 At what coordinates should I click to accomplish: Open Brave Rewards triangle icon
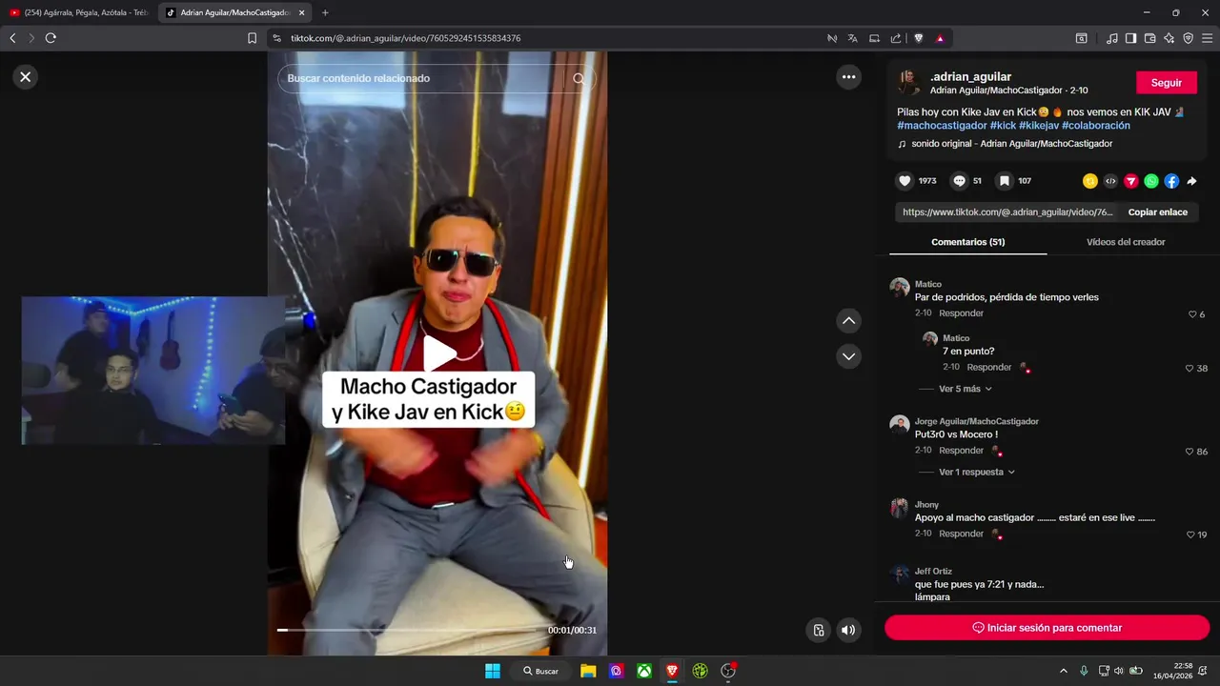tap(940, 38)
